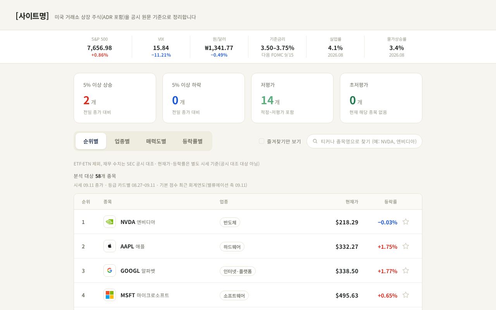Focus the ticker search input field
The width and height of the screenshot is (496, 310).
click(x=364, y=141)
